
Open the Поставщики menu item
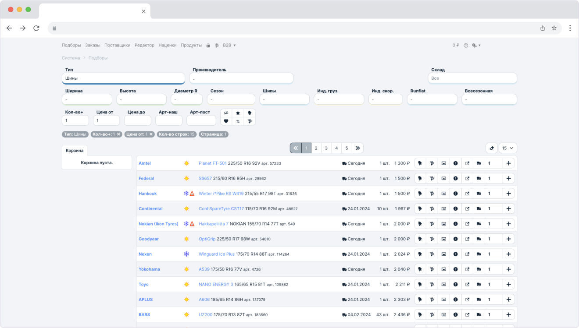tap(117, 45)
